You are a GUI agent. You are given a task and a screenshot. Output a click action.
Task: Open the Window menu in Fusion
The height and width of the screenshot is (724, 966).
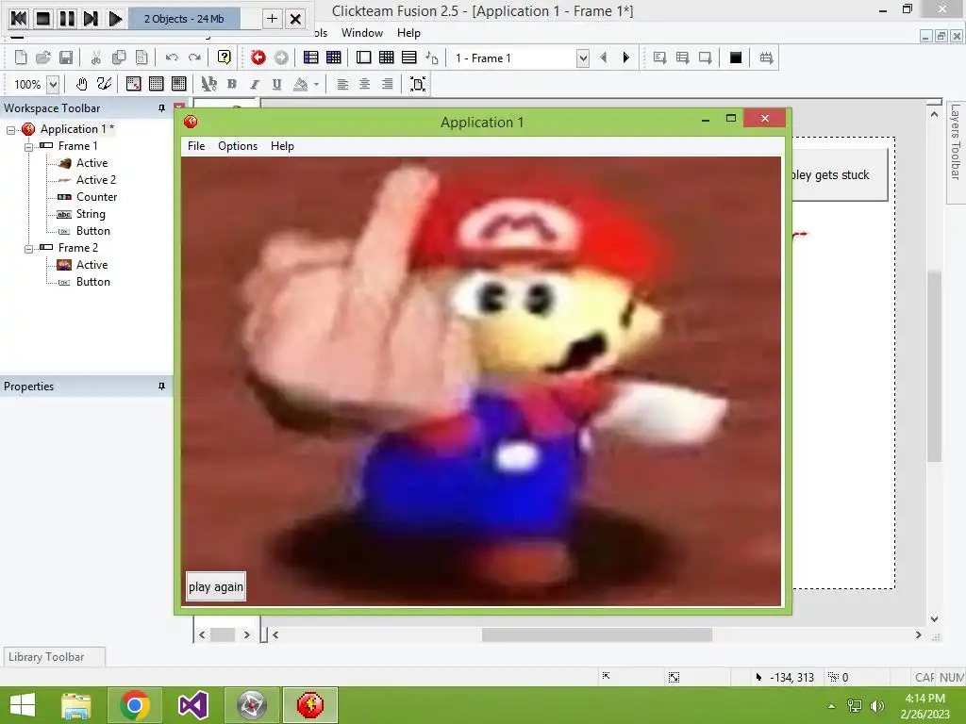pyautogui.click(x=362, y=33)
